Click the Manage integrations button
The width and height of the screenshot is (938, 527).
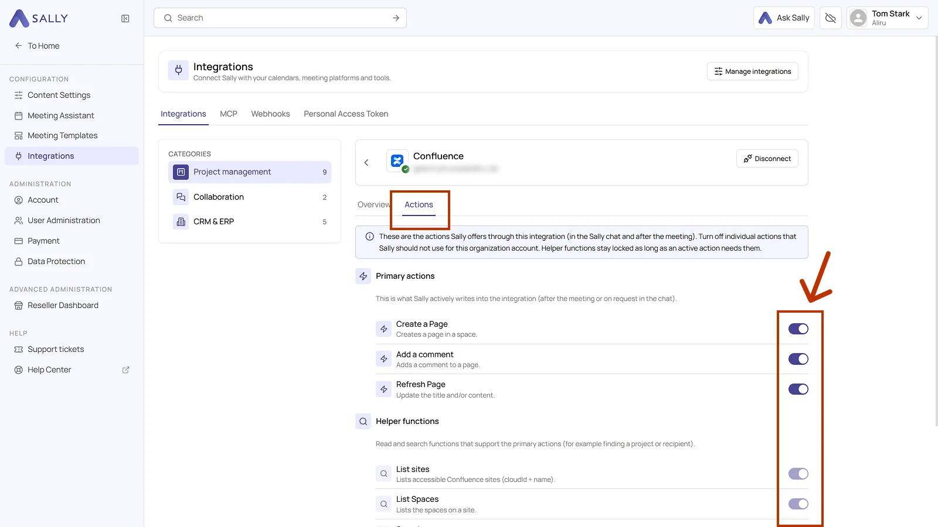tap(753, 71)
